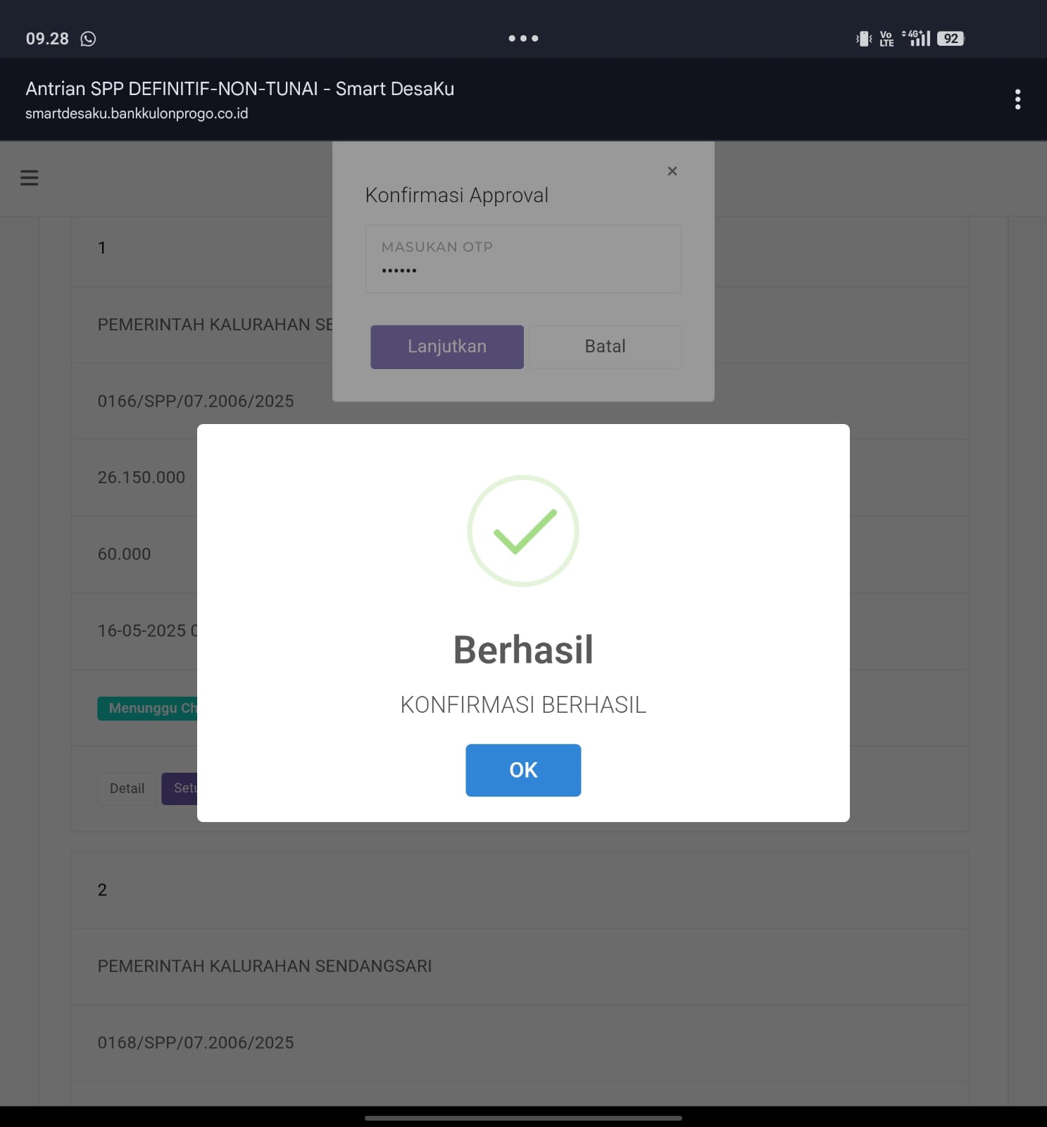Tap the VoLTE status icon
Image resolution: width=1047 pixels, height=1127 pixels.
886,39
